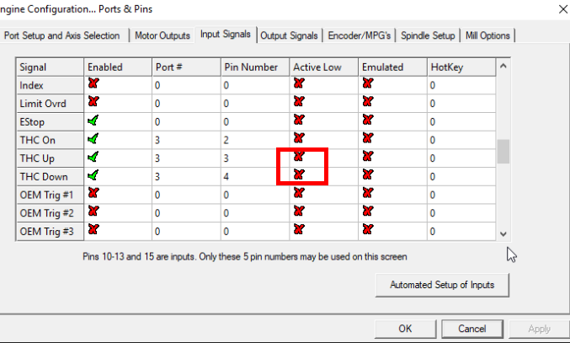Toggle EStop Emulated red X icon
Screen dimensions: 570x343
click(x=366, y=121)
